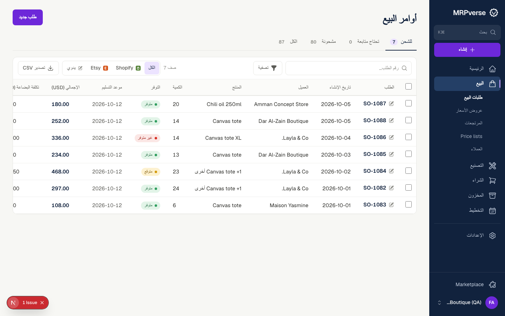
Task: Check the box for order SO-1088
Action: pyautogui.click(x=409, y=120)
